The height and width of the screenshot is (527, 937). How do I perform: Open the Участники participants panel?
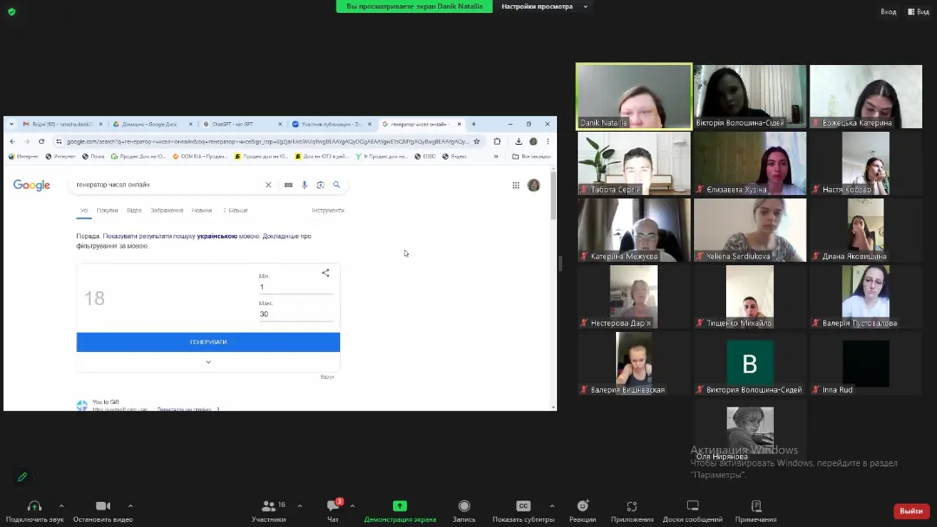click(269, 506)
